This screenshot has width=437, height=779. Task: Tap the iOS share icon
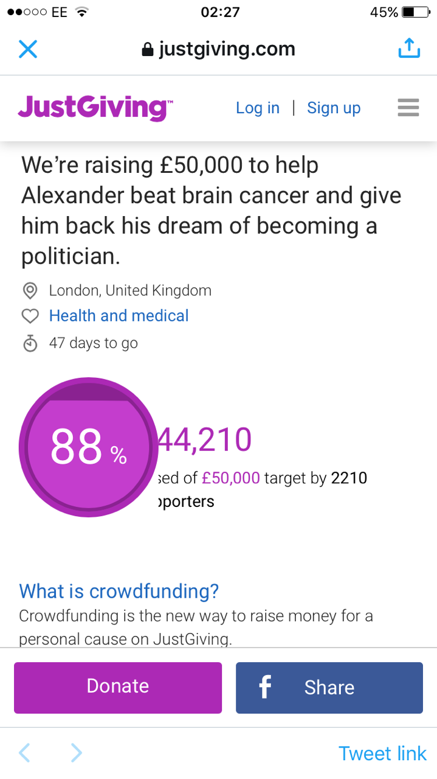409,48
